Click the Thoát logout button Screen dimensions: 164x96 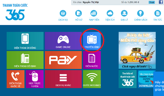coord(152,2)
